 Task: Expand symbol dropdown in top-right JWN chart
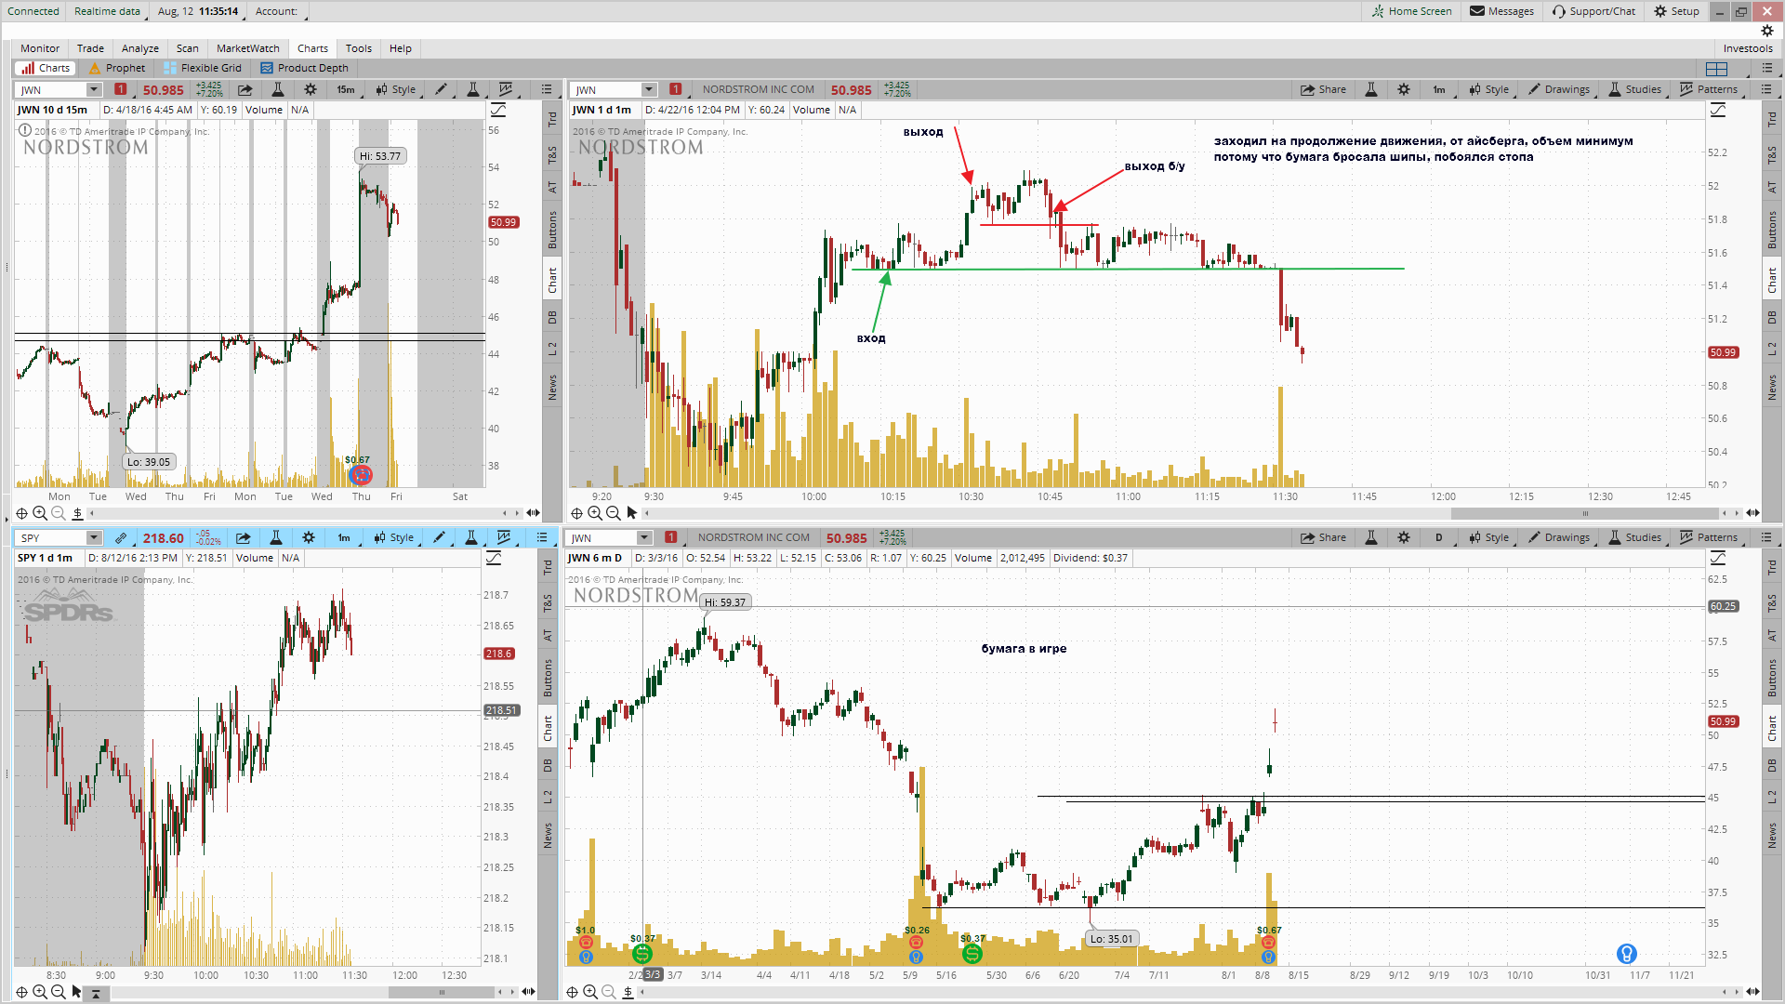649,89
